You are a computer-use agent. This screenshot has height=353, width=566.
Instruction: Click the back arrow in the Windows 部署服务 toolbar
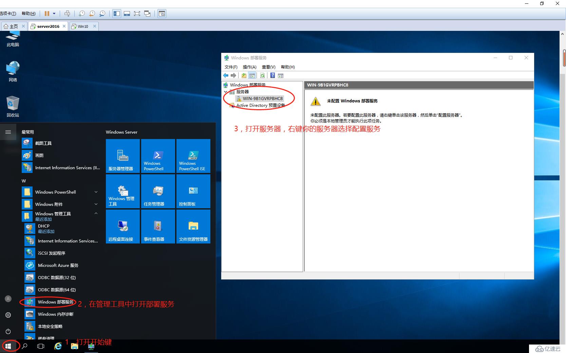pos(226,76)
